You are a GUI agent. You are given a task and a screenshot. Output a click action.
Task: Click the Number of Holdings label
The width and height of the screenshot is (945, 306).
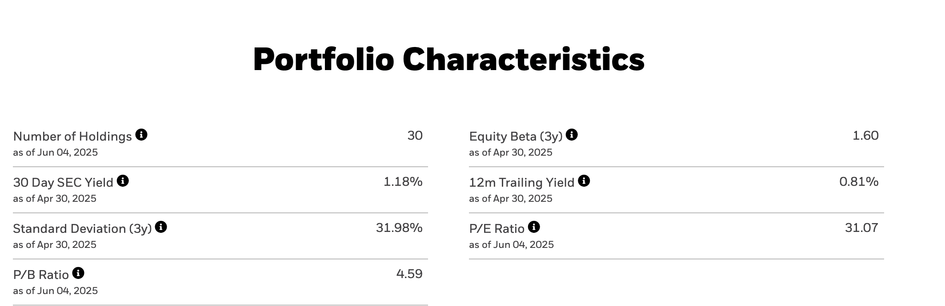pyautogui.click(x=72, y=136)
